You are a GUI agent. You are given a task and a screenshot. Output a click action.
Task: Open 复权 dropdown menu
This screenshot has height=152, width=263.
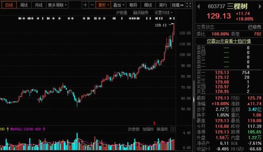(x=103, y=5)
